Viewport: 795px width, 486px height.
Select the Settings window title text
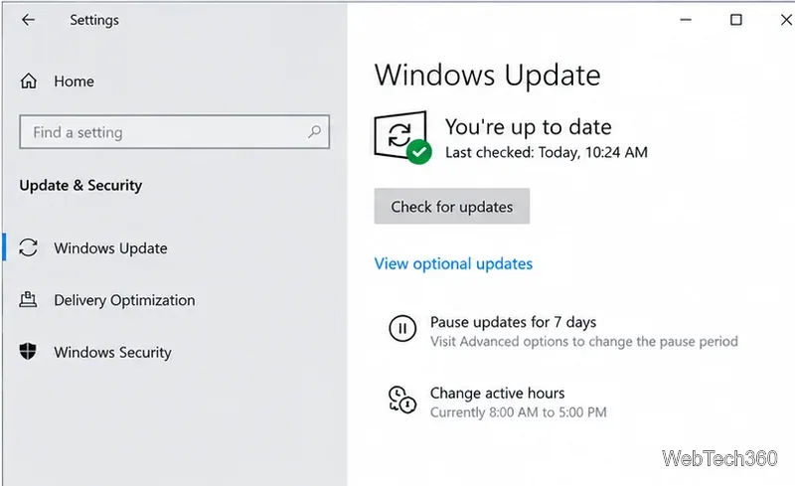(x=94, y=20)
